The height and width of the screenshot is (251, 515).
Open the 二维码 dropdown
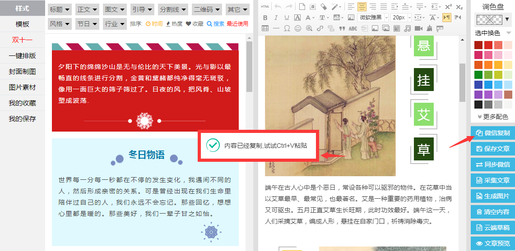point(207,9)
